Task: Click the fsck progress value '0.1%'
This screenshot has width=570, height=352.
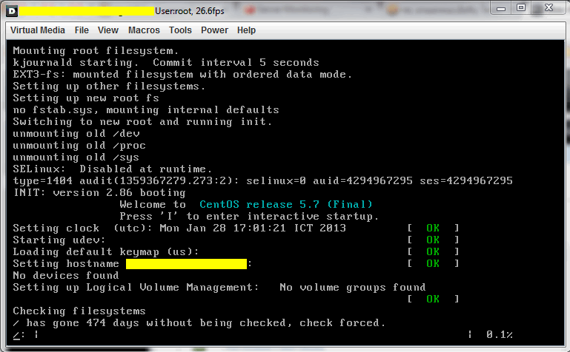Action: [x=500, y=334]
